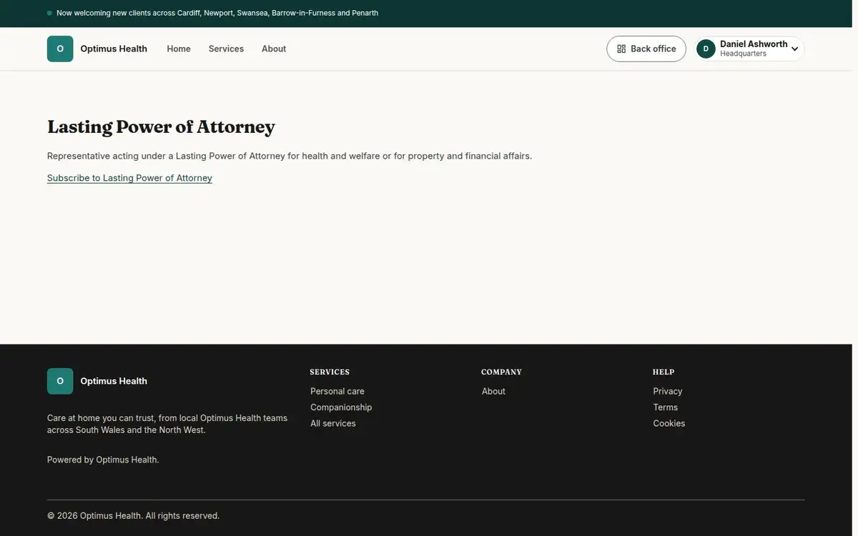Open the Privacy footer link
Image resolution: width=858 pixels, height=536 pixels.
[668, 391]
